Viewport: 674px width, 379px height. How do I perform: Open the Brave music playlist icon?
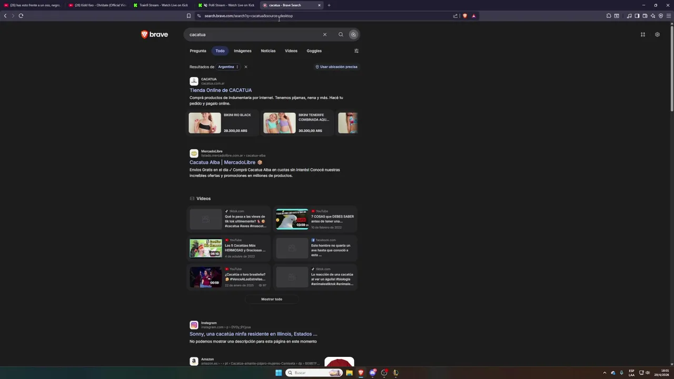pos(629,16)
